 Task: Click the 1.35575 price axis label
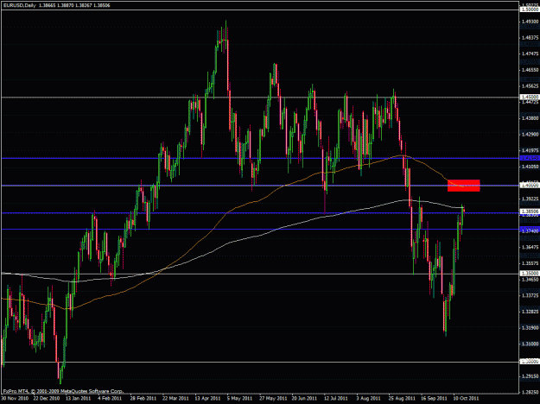(530, 263)
